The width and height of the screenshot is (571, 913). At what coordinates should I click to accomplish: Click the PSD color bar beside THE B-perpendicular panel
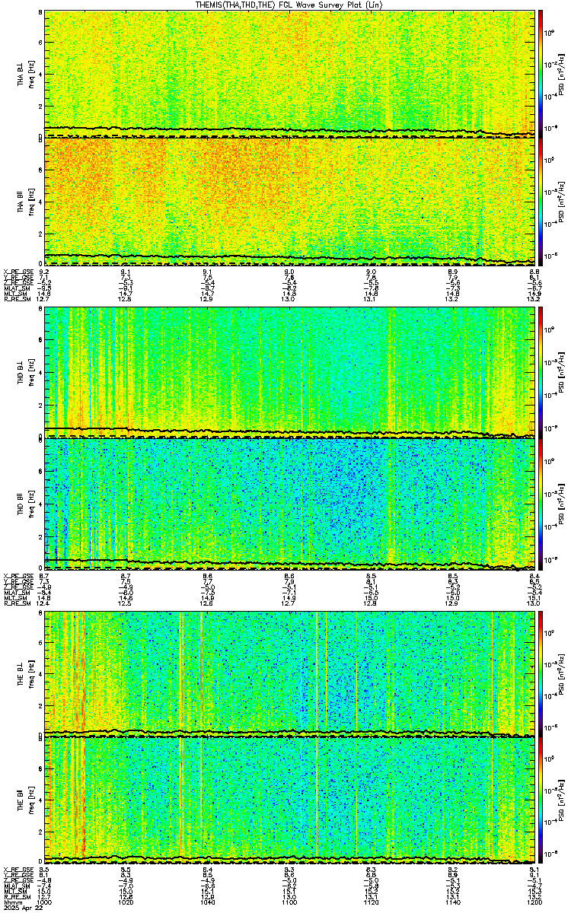[540, 673]
